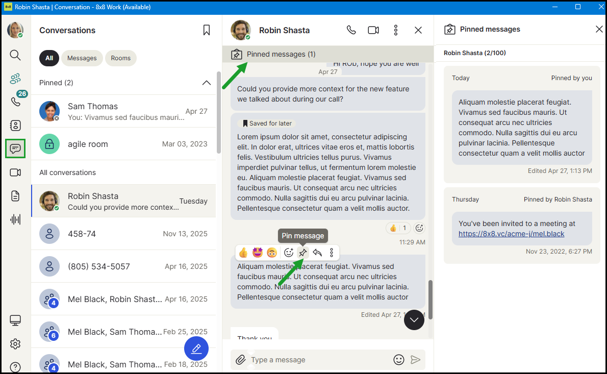Add reaction next to thumbs-up count

point(419,228)
